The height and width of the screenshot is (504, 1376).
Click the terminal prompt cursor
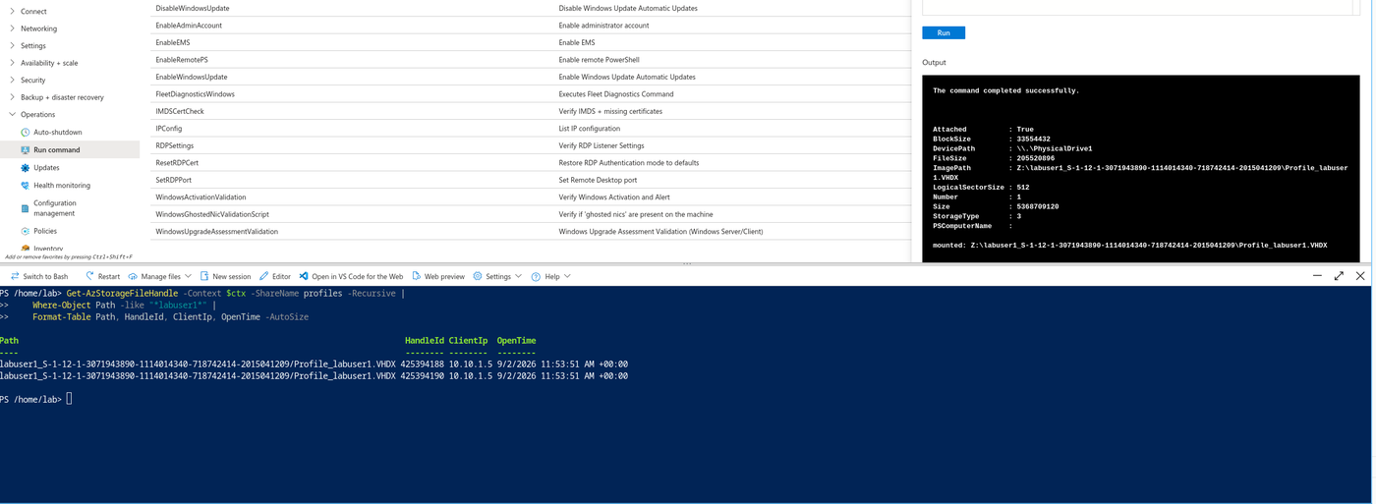(x=69, y=399)
